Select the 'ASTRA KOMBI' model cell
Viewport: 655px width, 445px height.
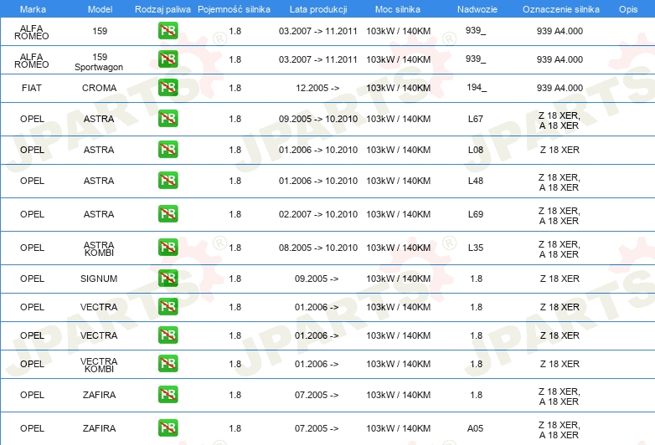[x=99, y=248]
